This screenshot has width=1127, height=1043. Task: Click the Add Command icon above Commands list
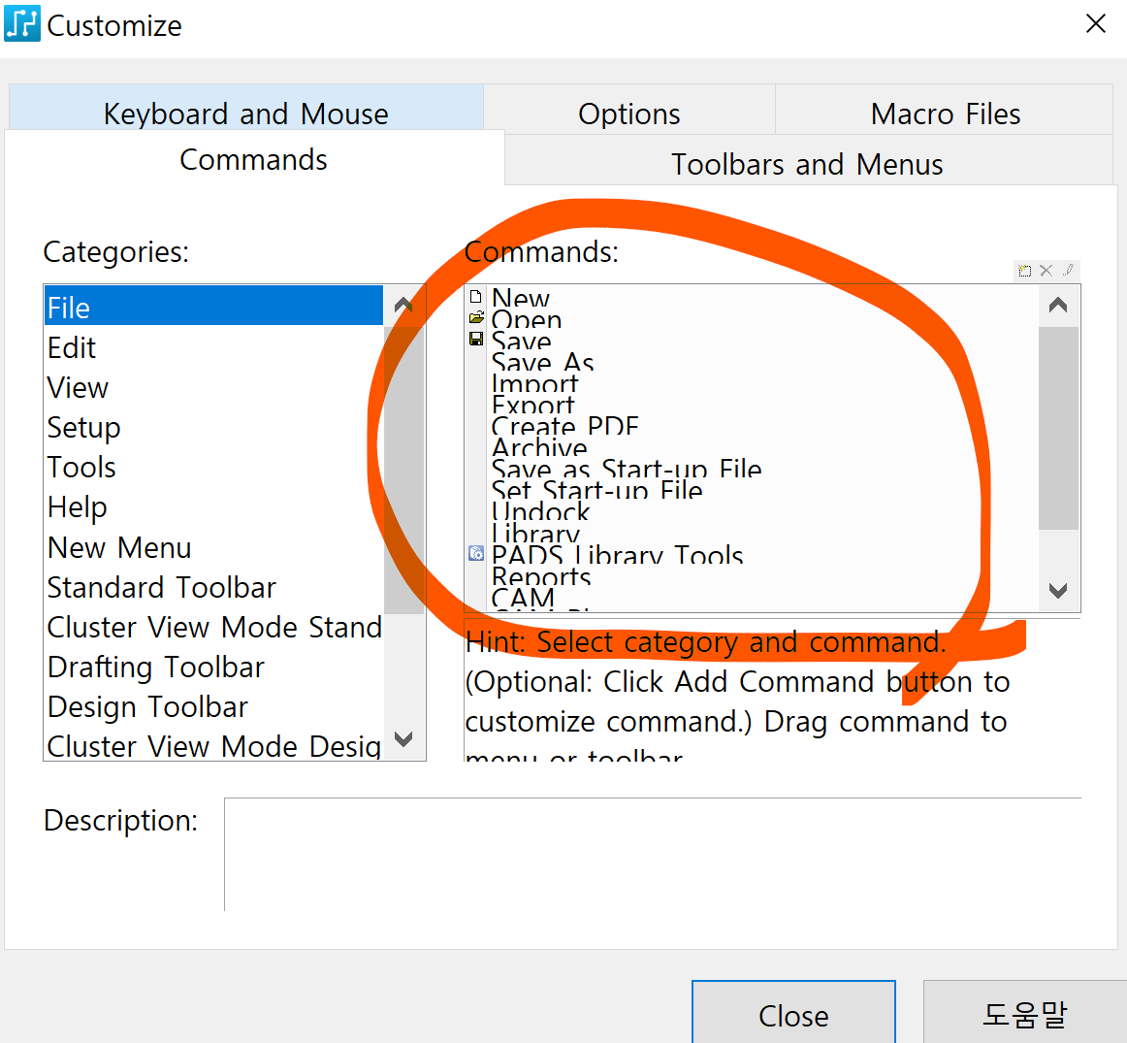[1024, 271]
